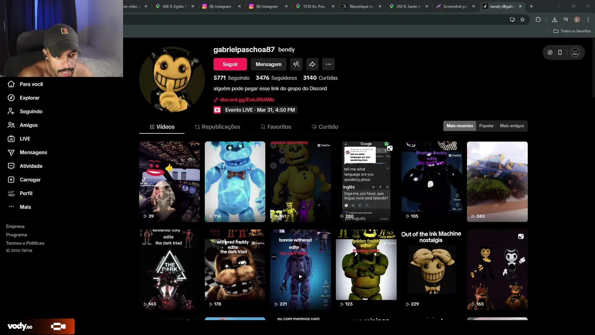Switch to the 1510 Av. Pres. Maps tab
The image size is (595, 335).
coord(314,7)
